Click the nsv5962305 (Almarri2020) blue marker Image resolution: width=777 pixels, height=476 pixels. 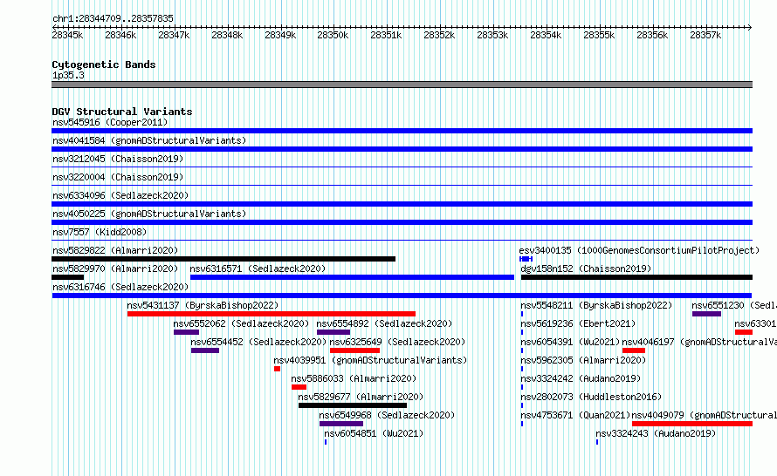522,369
